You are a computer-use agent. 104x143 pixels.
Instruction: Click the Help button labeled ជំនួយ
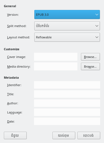pyautogui.click(x=15, y=135)
